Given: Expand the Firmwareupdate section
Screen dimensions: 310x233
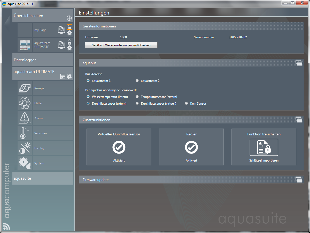Looking at the screenshot, I should click(x=299, y=179).
